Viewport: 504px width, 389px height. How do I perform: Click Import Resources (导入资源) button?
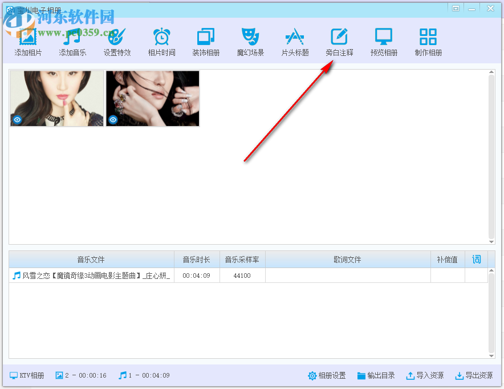click(425, 375)
